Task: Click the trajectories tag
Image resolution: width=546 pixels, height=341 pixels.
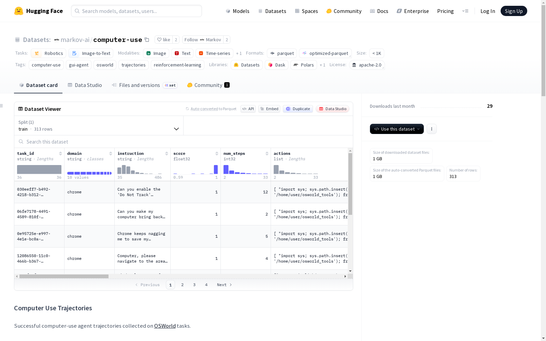Action: [x=133, y=65]
